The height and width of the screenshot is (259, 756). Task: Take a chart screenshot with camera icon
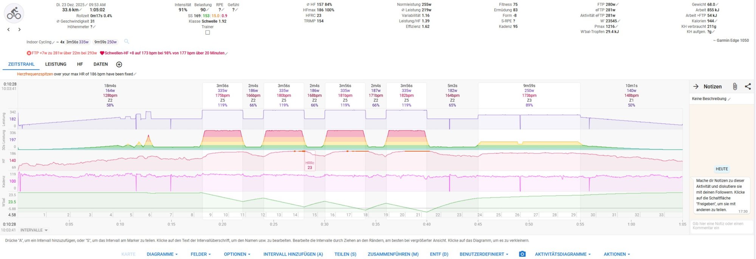pyautogui.click(x=522, y=254)
